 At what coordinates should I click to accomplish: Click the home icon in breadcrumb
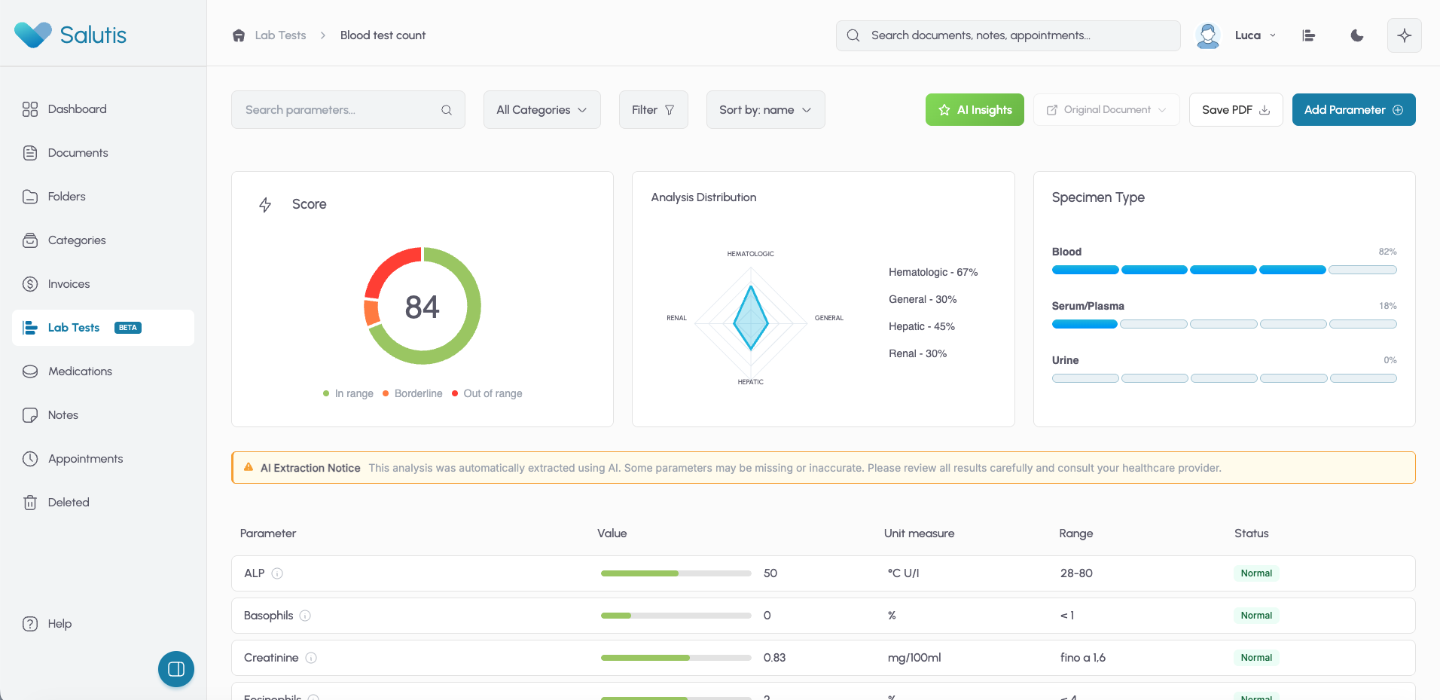(x=239, y=35)
